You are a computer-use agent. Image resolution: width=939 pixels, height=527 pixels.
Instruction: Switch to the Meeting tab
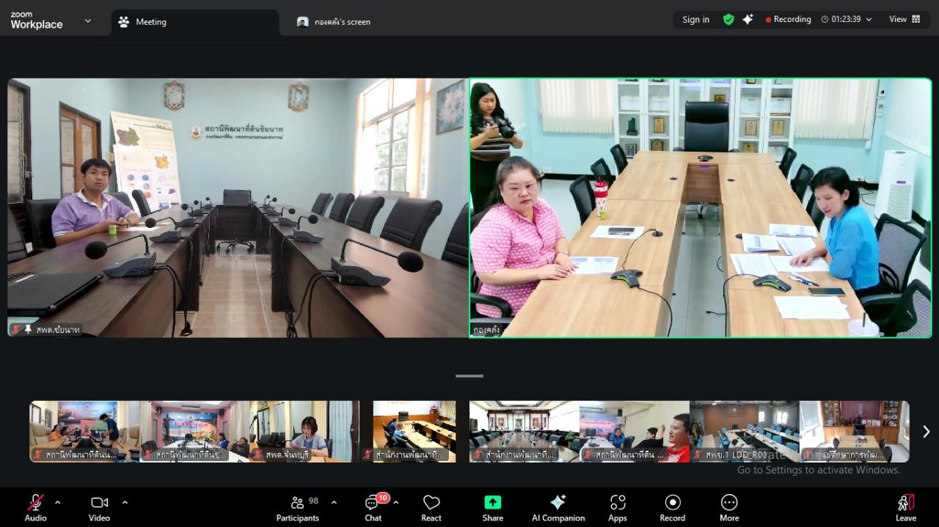[x=150, y=22]
